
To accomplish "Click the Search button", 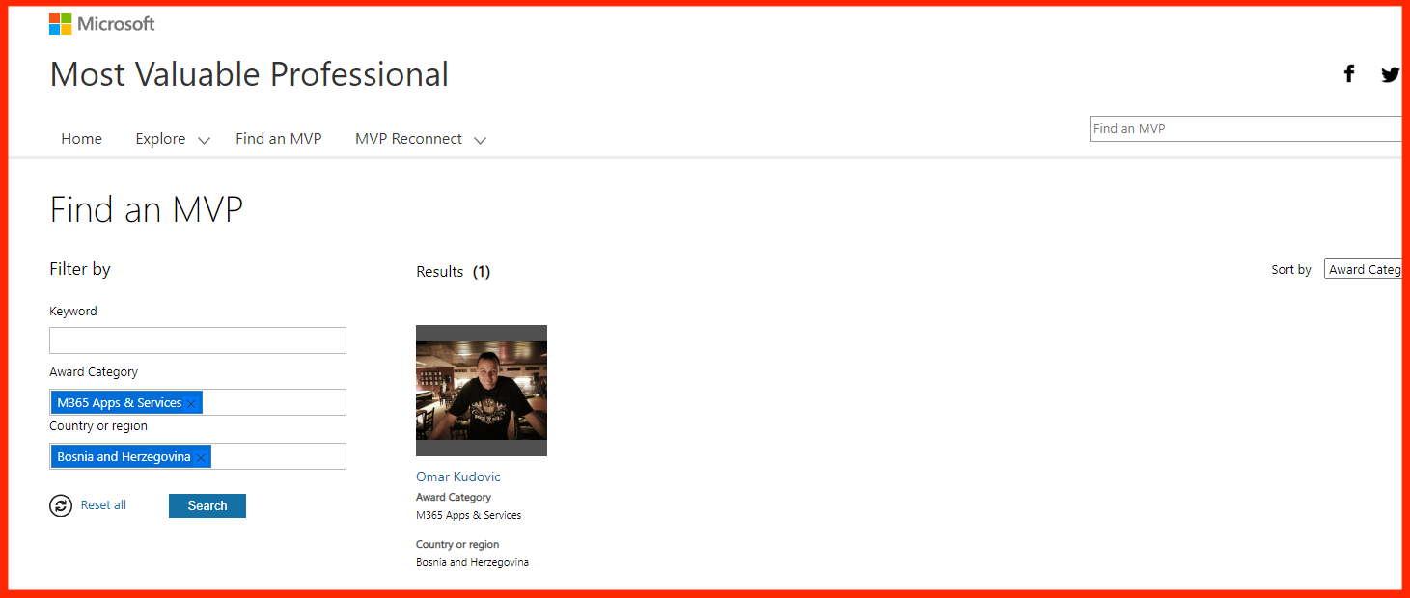I will click(207, 505).
